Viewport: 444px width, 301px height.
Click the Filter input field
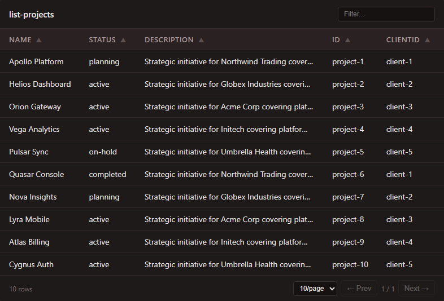(386, 14)
